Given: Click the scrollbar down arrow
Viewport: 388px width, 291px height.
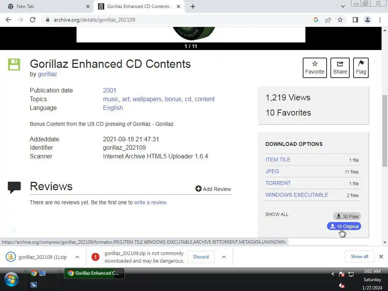Looking at the screenshot, I should [x=385, y=242].
